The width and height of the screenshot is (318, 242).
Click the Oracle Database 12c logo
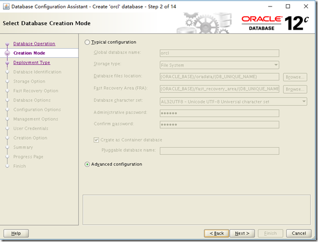(x=275, y=23)
